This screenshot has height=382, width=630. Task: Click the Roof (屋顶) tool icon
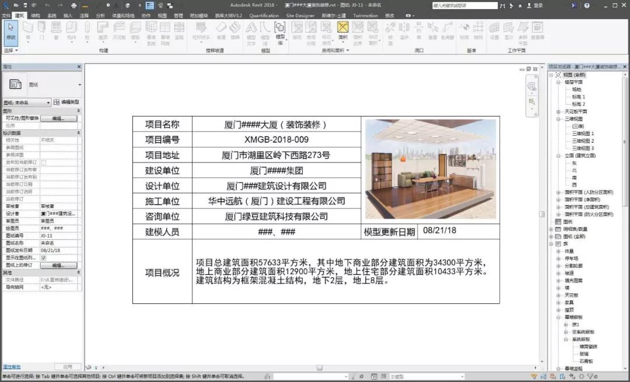(103, 28)
